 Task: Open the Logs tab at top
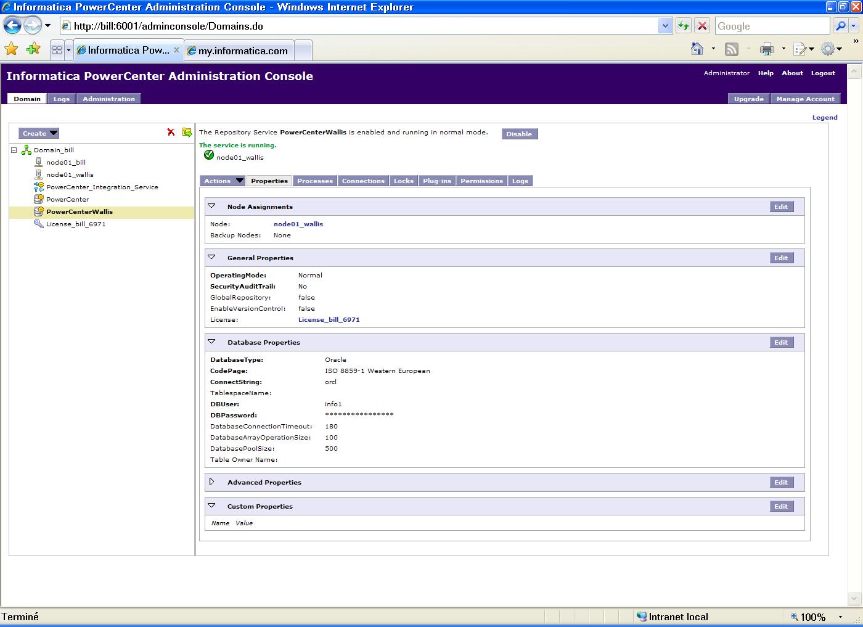point(62,99)
